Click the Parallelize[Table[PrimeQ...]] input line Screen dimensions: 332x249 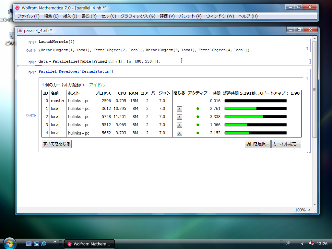(100, 61)
